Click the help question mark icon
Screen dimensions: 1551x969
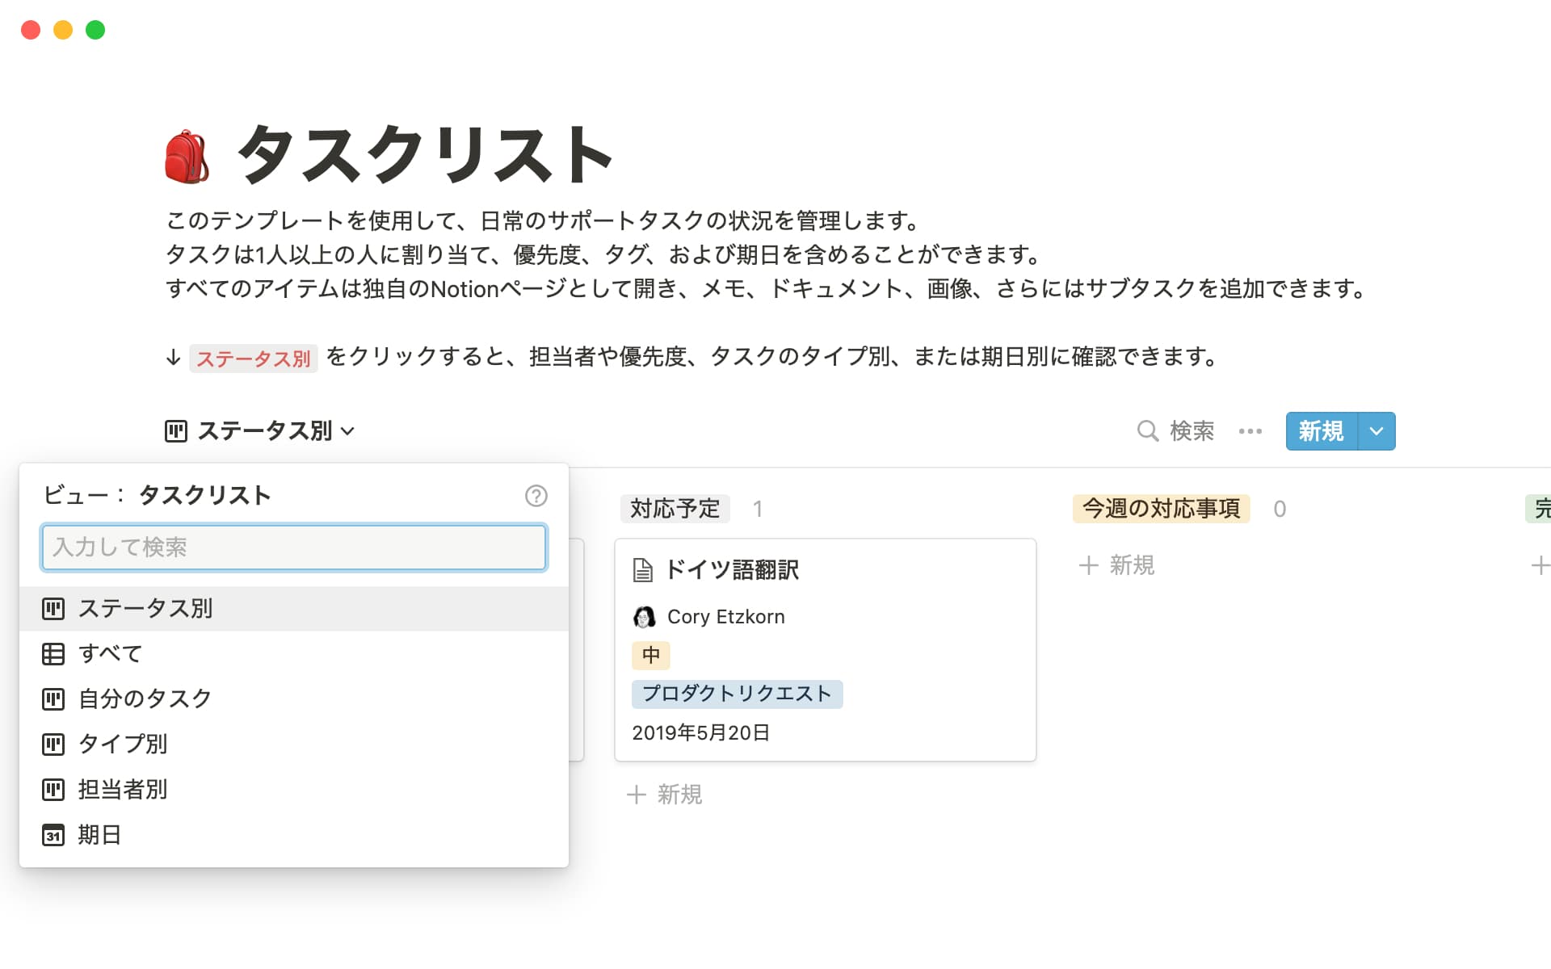coord(536,496)
